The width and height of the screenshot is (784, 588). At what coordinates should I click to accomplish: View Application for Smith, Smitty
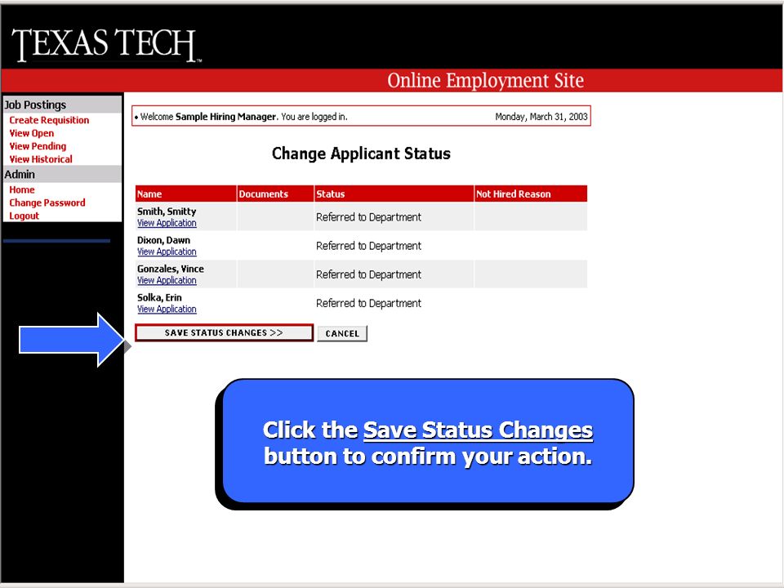pyautogui.click(x=167, y=223)
